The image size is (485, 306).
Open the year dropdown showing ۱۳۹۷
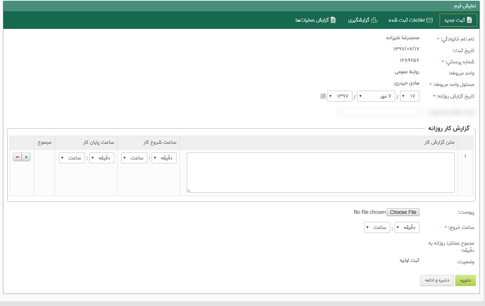(340, 96)
